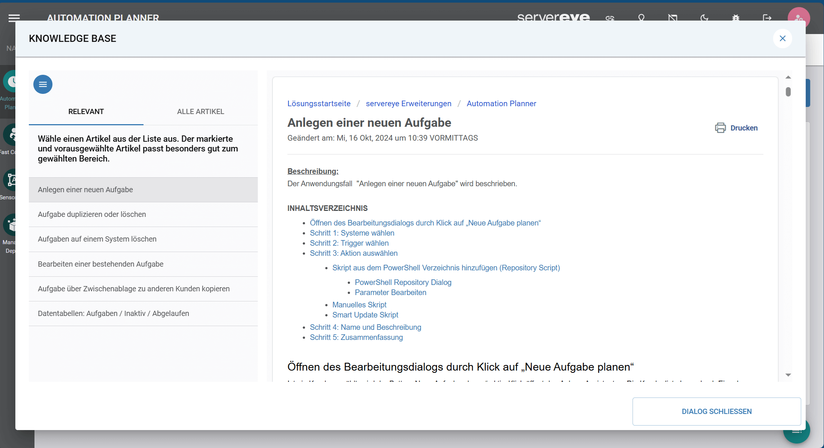The image size is (824, 448).
Task: Select the RELEVANT tab
Action: click(x=86, y=111)
